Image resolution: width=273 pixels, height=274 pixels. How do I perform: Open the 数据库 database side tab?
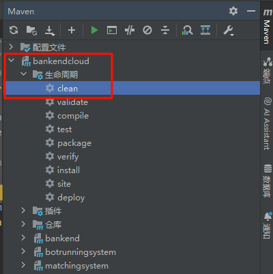tap(268, 181)
